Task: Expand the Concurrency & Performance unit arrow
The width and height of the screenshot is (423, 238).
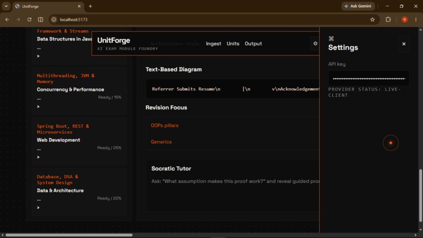Action: click(x=38, y=107)
